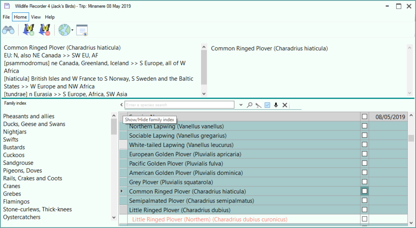Viewport: 416px width, 228px height.
Task: Tick the header checkbox beside 08/05/2019
Action: [x=365, y=117]
